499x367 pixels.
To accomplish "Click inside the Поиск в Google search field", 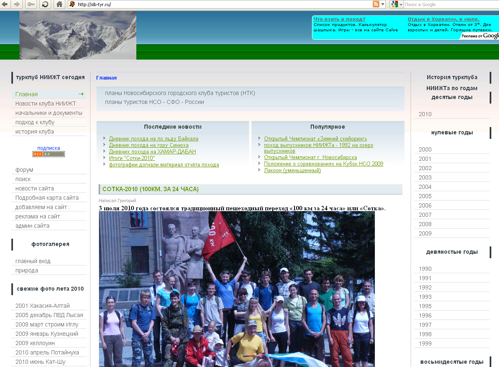I will [x=446, y=4].
